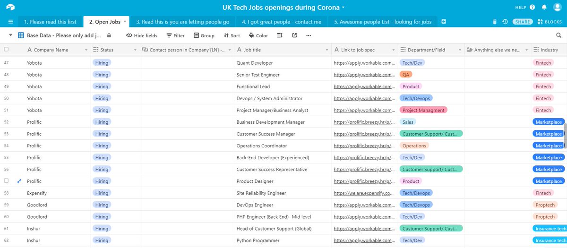Change row height icon
The width and height of the screenshot is (567, 248).
point(280,35)
